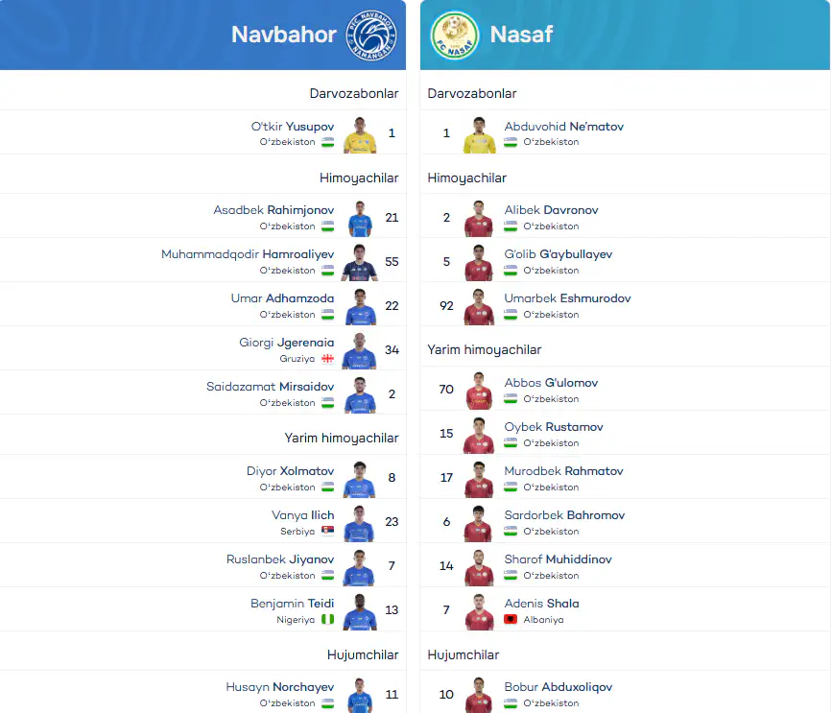Click the FC Nasaf club crest logo

tap(455, 35)
